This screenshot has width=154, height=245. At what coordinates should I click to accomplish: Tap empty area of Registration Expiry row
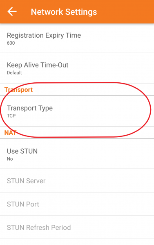[x=118, y=39]
